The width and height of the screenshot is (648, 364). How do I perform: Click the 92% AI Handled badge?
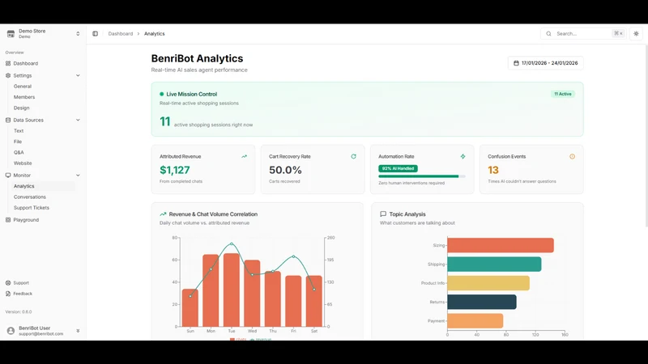(x=398, y=168)
